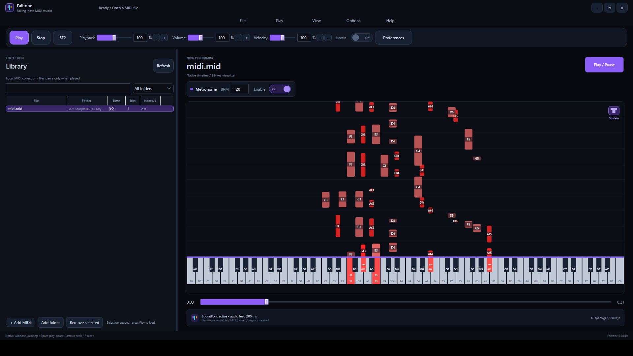Viewport: 633px width, 356px height.
Task: Click the purple Metronome indicator dot
Action: point(192,89)
